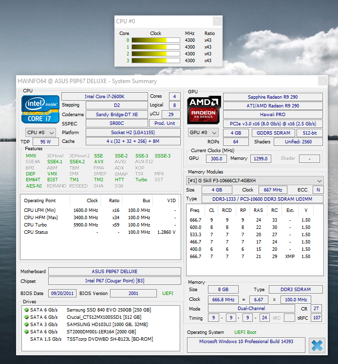Click green status icon for SAMSUNG HD103UJ
The image size is (338, 364).
click(x=26, y=324)
